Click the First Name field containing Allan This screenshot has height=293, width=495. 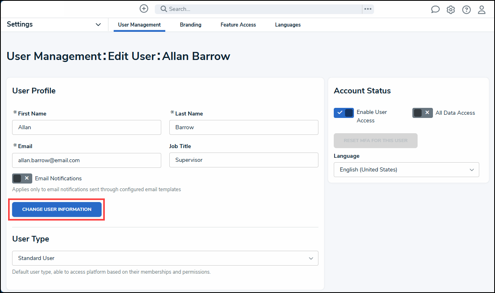tap(87, 127)
